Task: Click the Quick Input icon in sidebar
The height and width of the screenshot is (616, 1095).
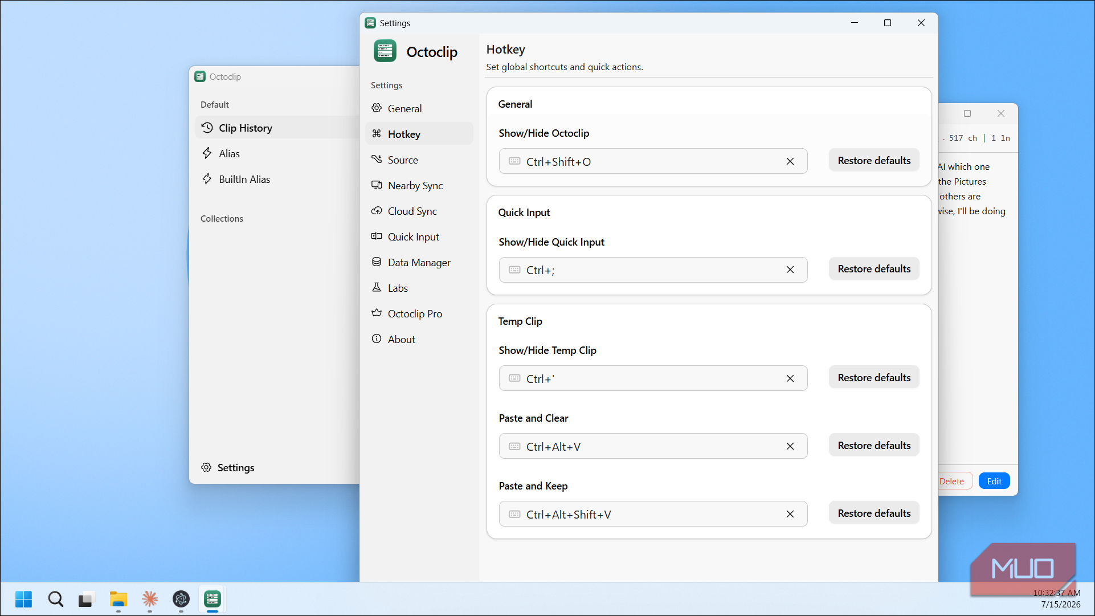Action: coord(377,236)
